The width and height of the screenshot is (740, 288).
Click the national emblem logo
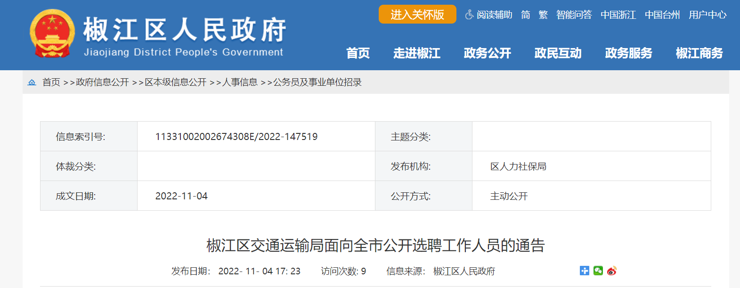pyautogui.click(x=52, y=34)
